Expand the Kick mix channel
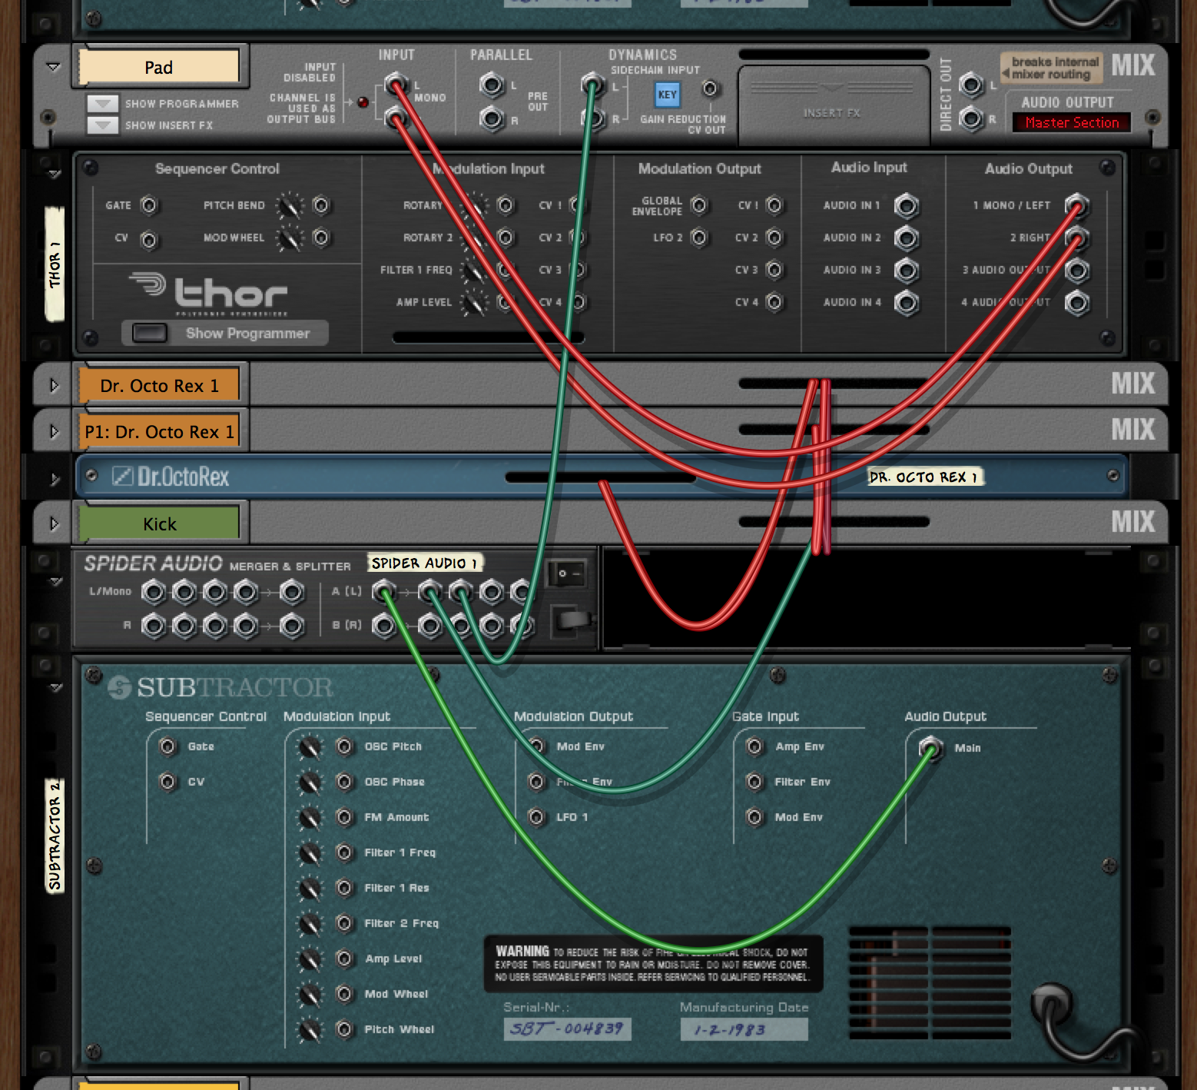Image resolution: width=1197 pixels, height=1090 pixels. pos(54,523)
